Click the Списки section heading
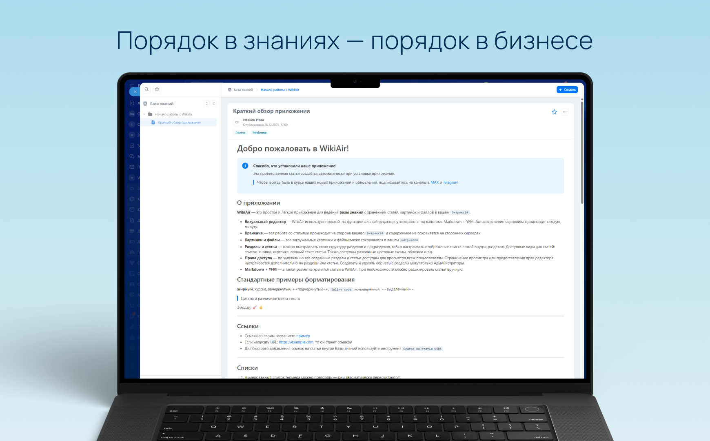This screenshot has width=710, height=441. 247,368
